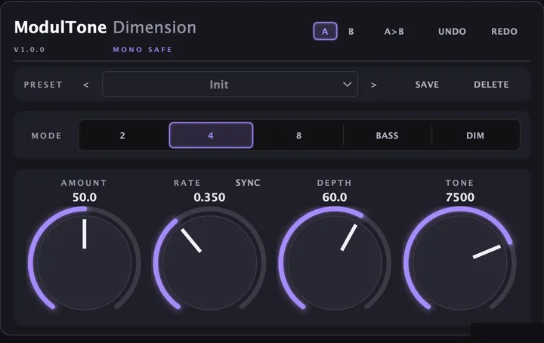The width and height of the screenshot is (544, 343).
Task: Click the rate value 0.350
Action: [209, 197]
